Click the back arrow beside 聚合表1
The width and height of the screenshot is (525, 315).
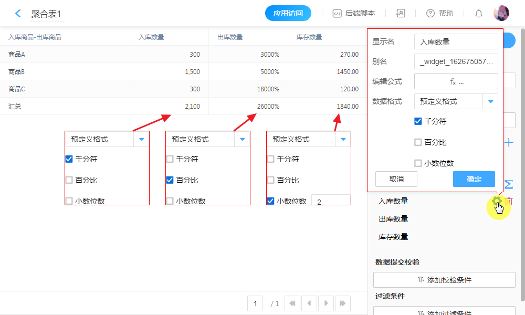18,14
